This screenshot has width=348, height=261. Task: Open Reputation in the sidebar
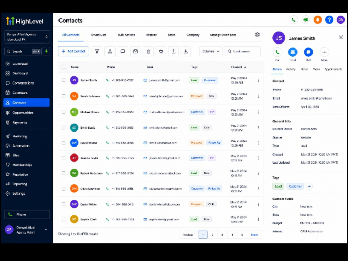point(27,174)
